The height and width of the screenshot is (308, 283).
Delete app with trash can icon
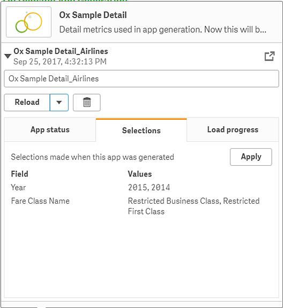87,102
